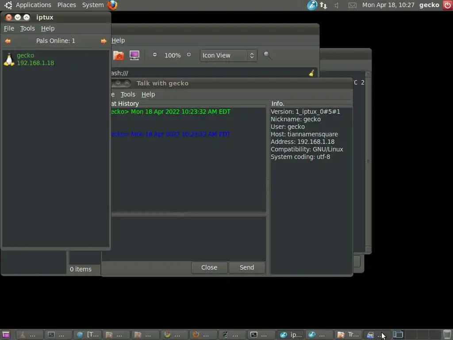The width and height of the screenshot is (453, 340).
Task: Click the Talk with gecko title bar
Action: [232, 83]
